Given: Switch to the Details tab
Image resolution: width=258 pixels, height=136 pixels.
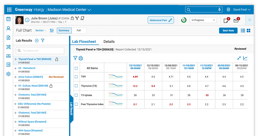Looking at the screenshot, I should click(109, 42).
